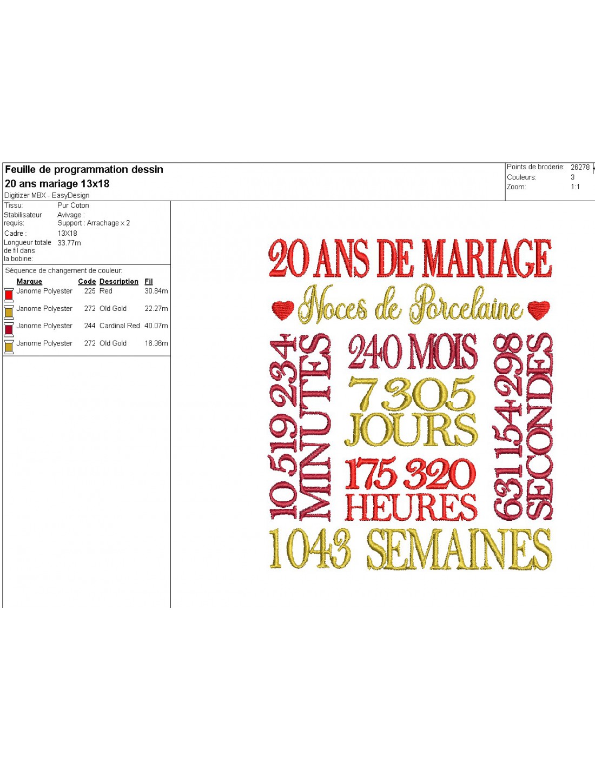Screen dimensions: 595x769
Task: Select the '20 ANS DE MARIAGE' embroidered title
Action: click(x=410, y=258)
